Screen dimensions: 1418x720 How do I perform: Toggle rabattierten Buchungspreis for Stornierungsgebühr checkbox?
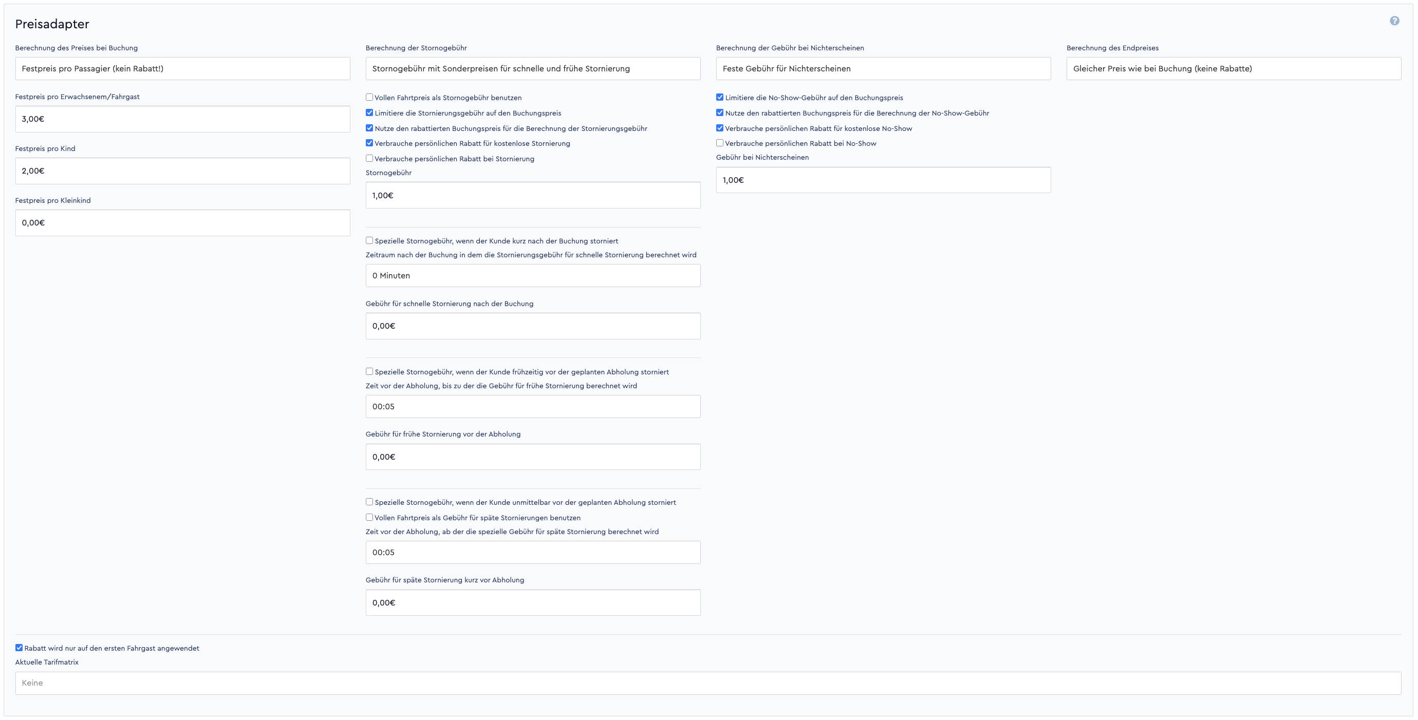click(369, 128)
